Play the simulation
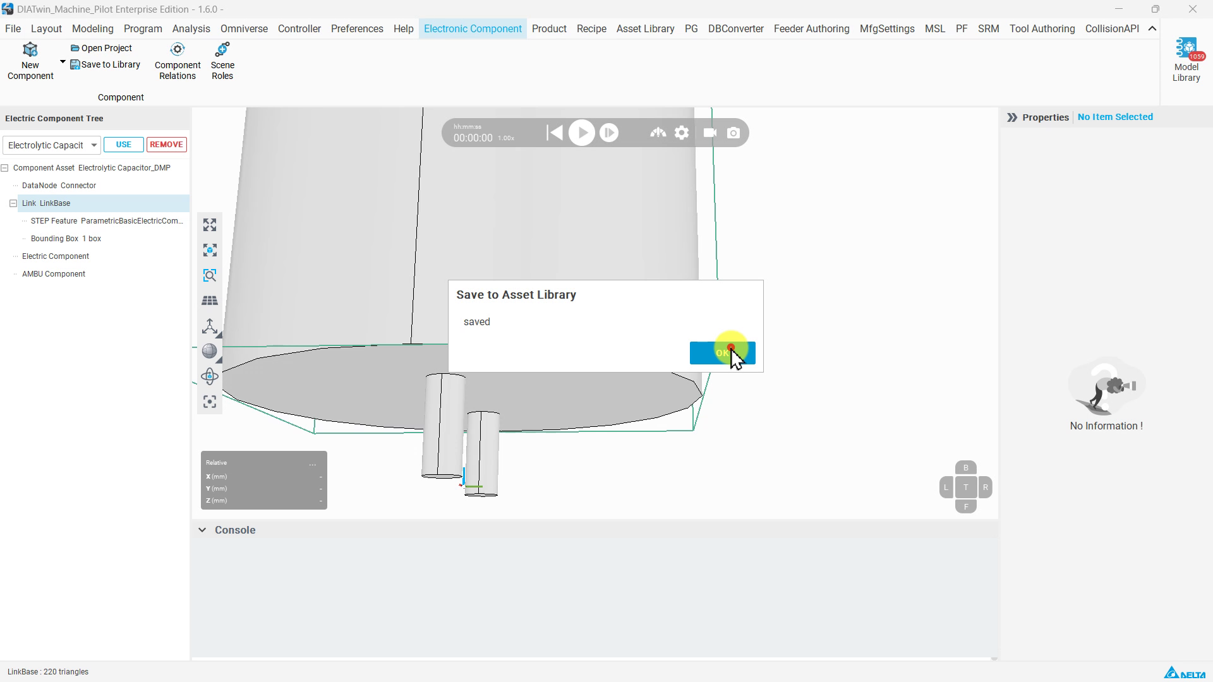1213x682 pixels. (582, 133)
